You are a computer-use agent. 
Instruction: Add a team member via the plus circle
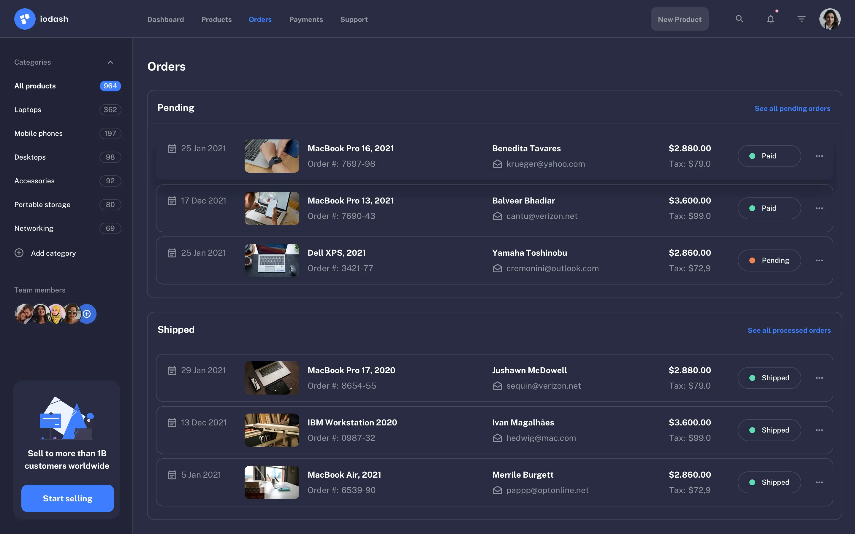click(x=87, y=314)
